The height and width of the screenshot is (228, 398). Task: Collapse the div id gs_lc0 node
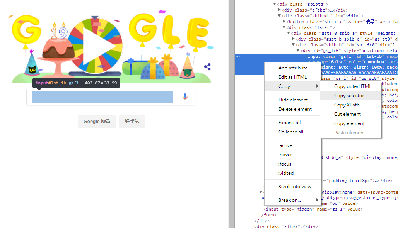[x=298, y=51]
